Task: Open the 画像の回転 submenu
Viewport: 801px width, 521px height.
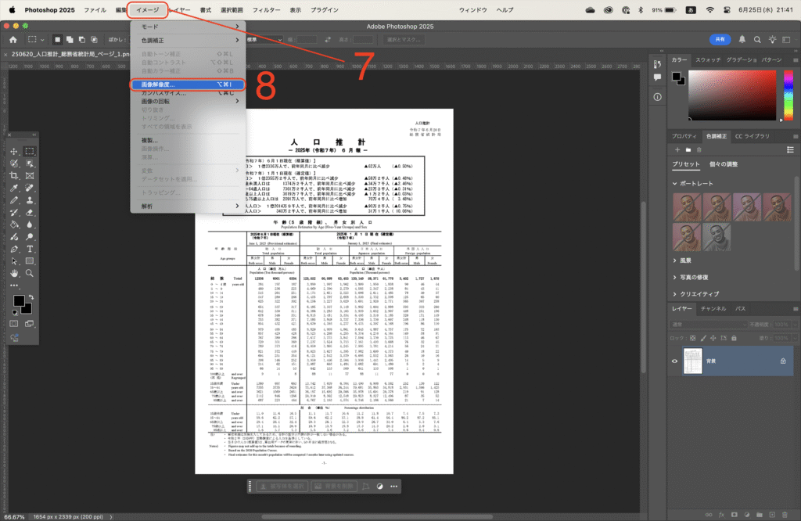Action: pyautogui.click(x=188, y=101)
